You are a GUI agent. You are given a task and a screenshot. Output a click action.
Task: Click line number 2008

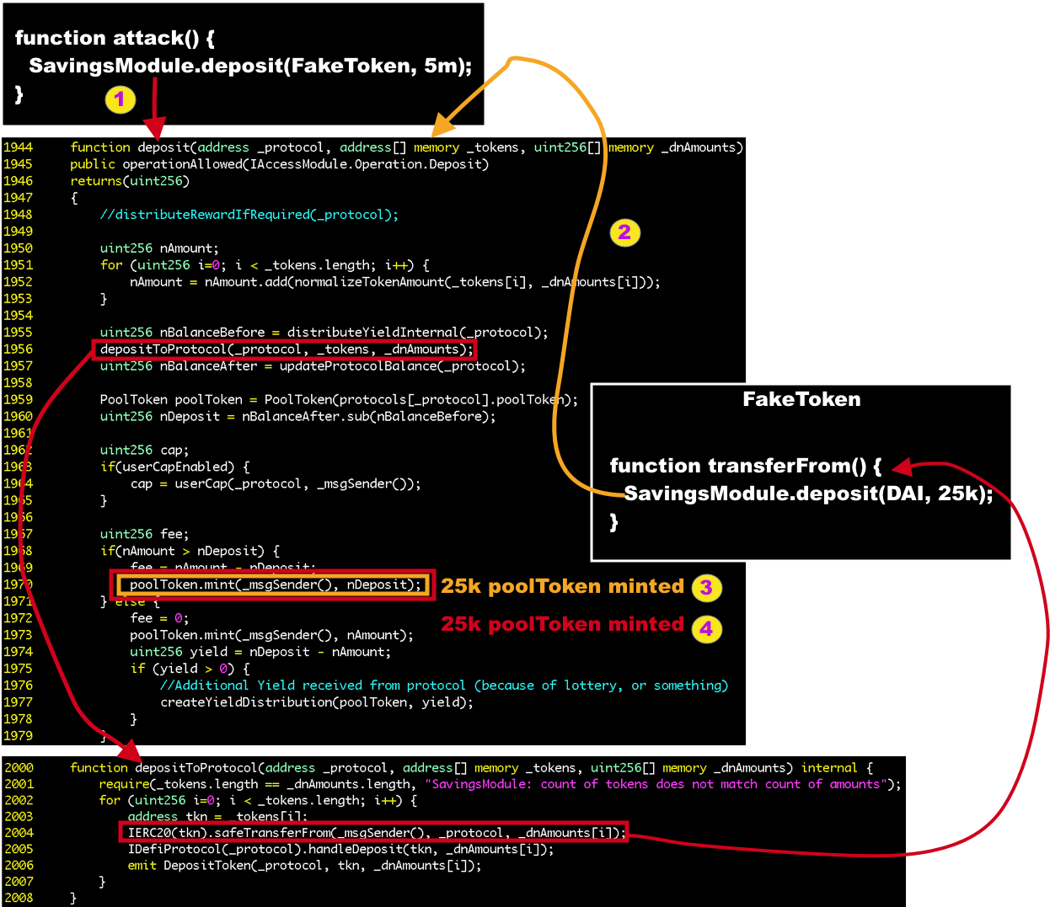click(x=19, y=898)
